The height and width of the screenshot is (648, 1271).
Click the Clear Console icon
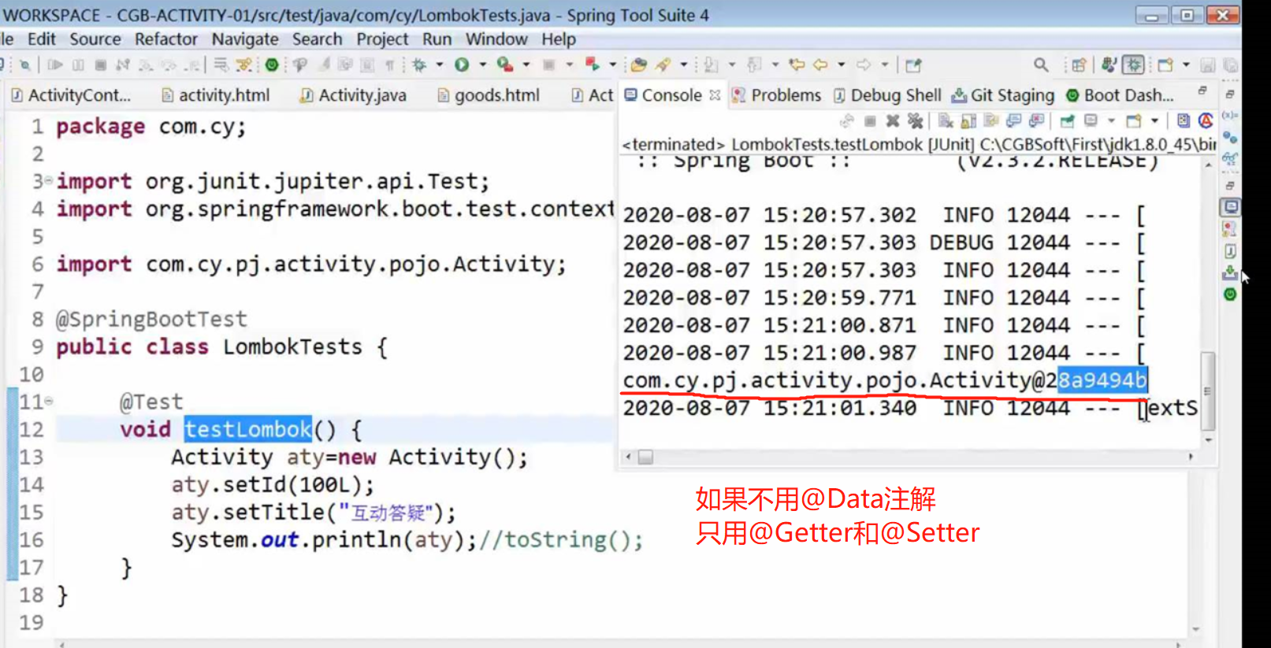click(x=946, y=121)
